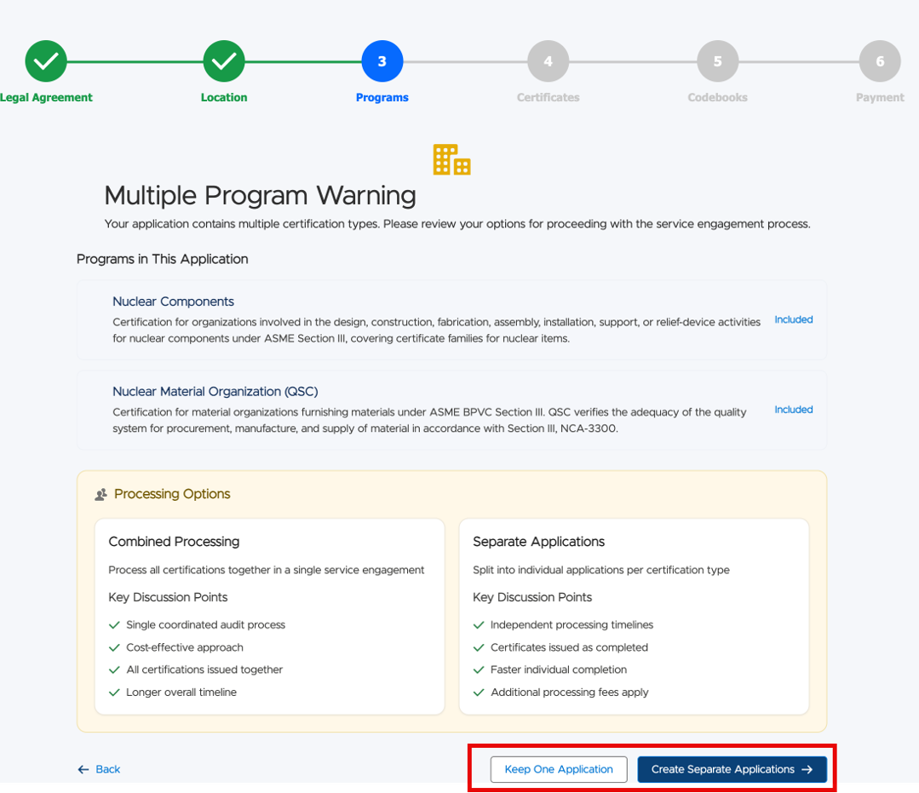
Task: Click Included label for Nuclear Components
Action: tap(794, 319)
